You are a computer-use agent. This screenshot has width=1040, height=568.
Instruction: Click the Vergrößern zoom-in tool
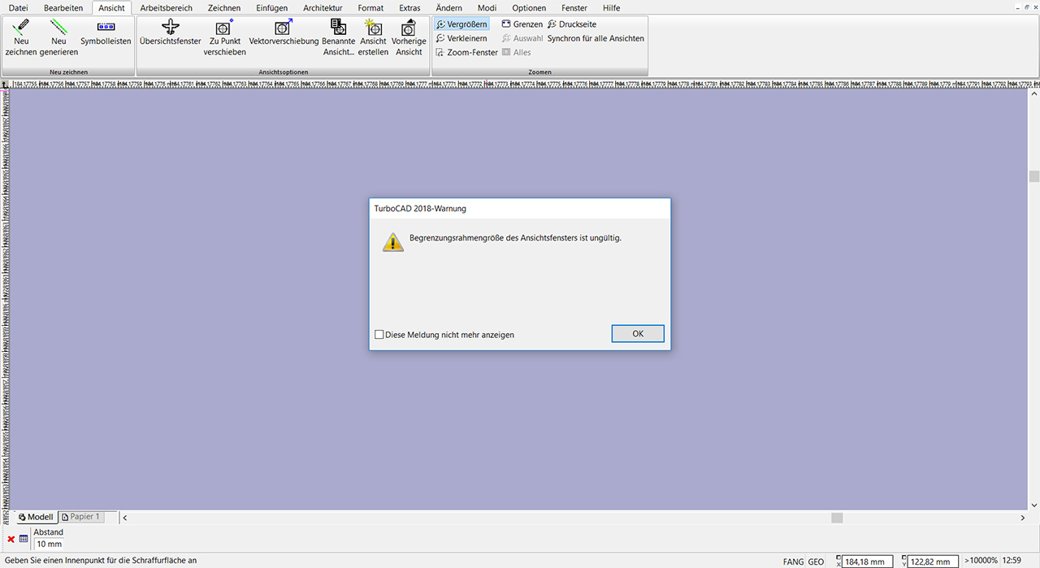[x=461, y=24]
